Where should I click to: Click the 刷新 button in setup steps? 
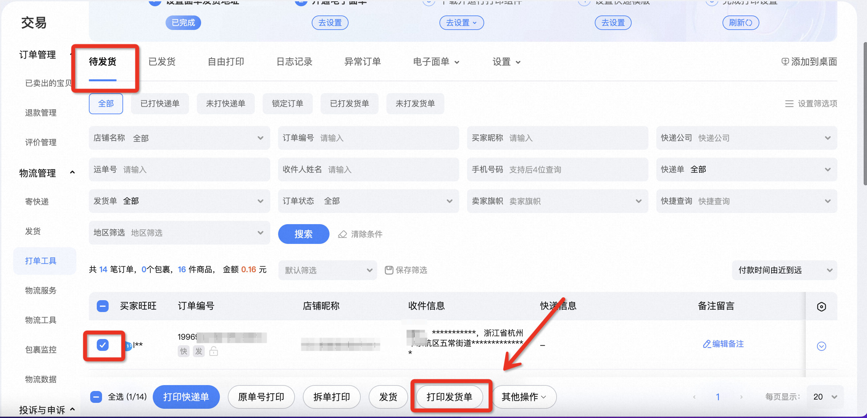[x=741, y=23]
